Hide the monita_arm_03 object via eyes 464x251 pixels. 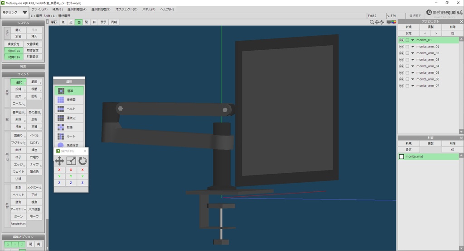pyautogui.click(x=401, y=60)
